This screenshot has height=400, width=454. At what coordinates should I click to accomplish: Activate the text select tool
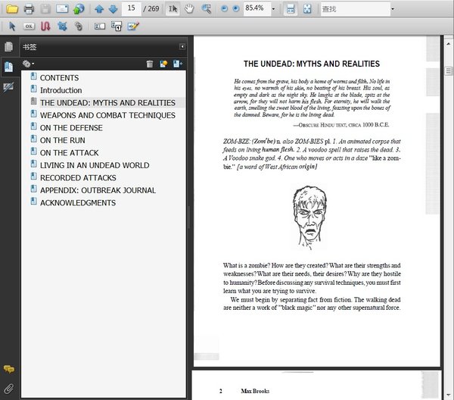point(173,9)
